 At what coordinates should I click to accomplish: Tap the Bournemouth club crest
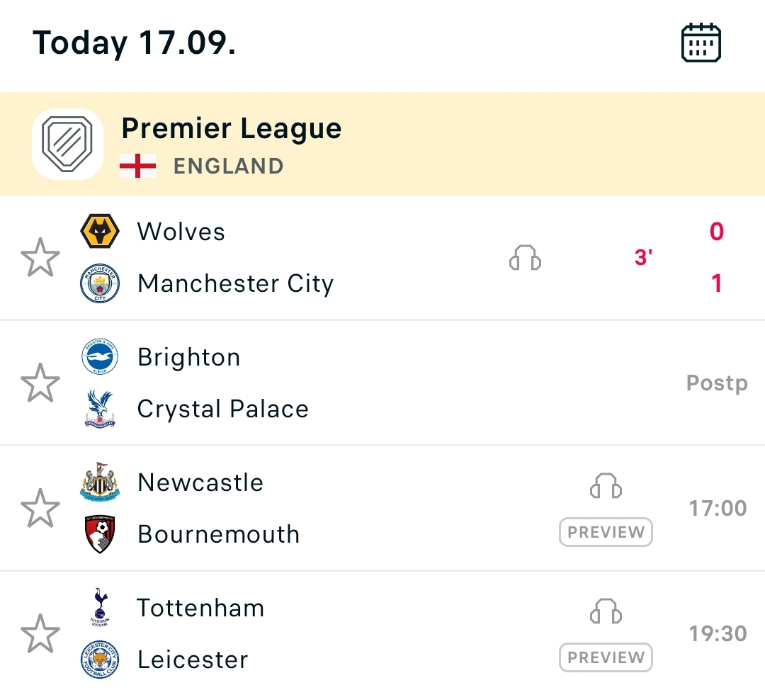[100, 534]
